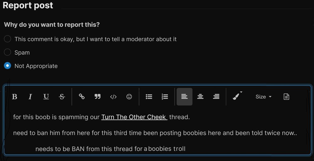The height and width of the screenshot is (161, 314).
Task: Open the emoji picker
Action: click(x=129, y=97)
